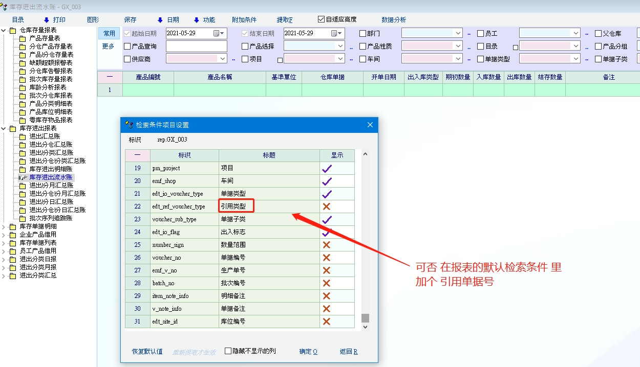
Task: Expand the 库存单据明细 tree node
Action: [4, 226]
